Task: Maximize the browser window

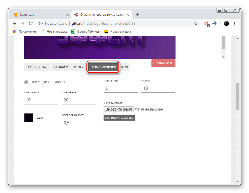Action: (226, 10)
